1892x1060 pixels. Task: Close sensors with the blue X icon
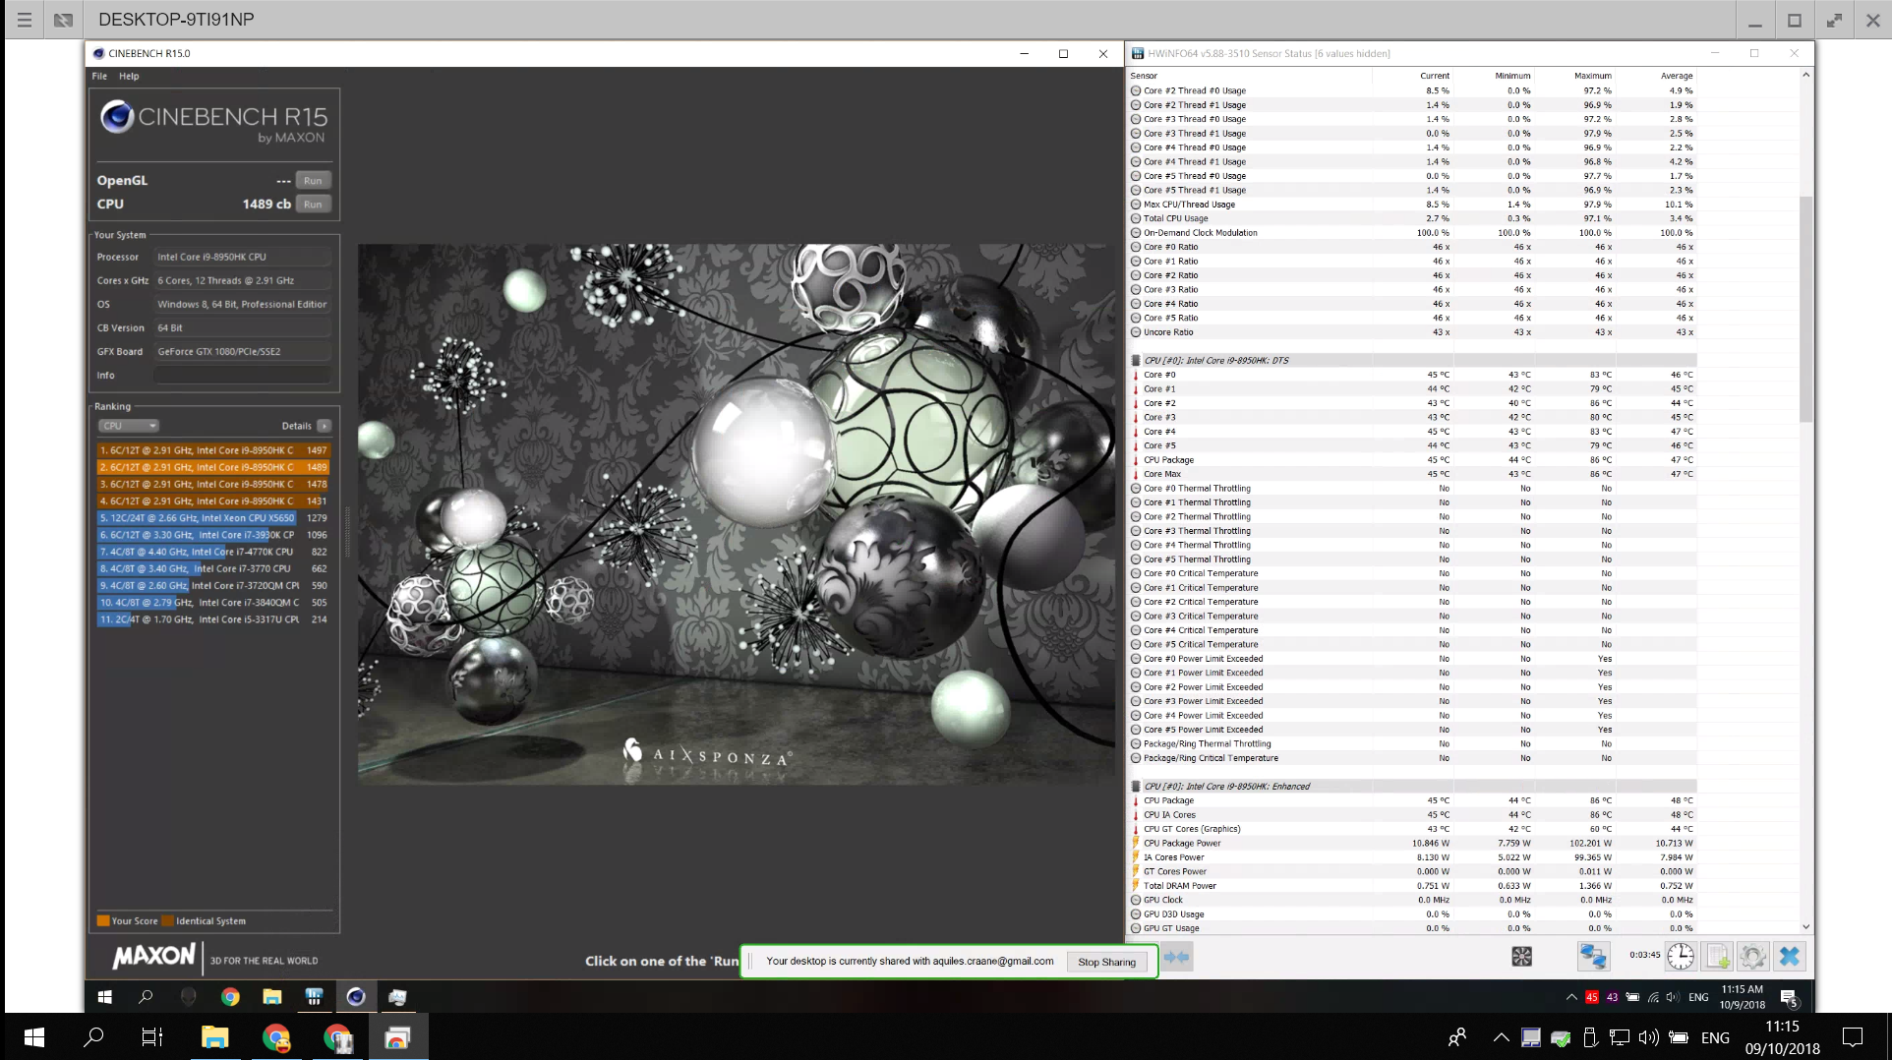1789,956
